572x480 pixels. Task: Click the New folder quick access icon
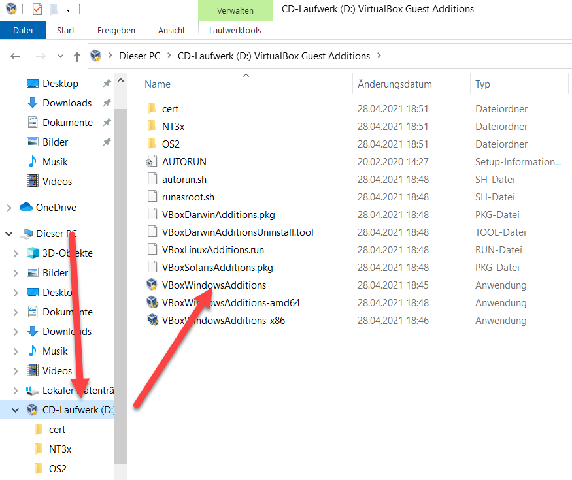[54, 9]
